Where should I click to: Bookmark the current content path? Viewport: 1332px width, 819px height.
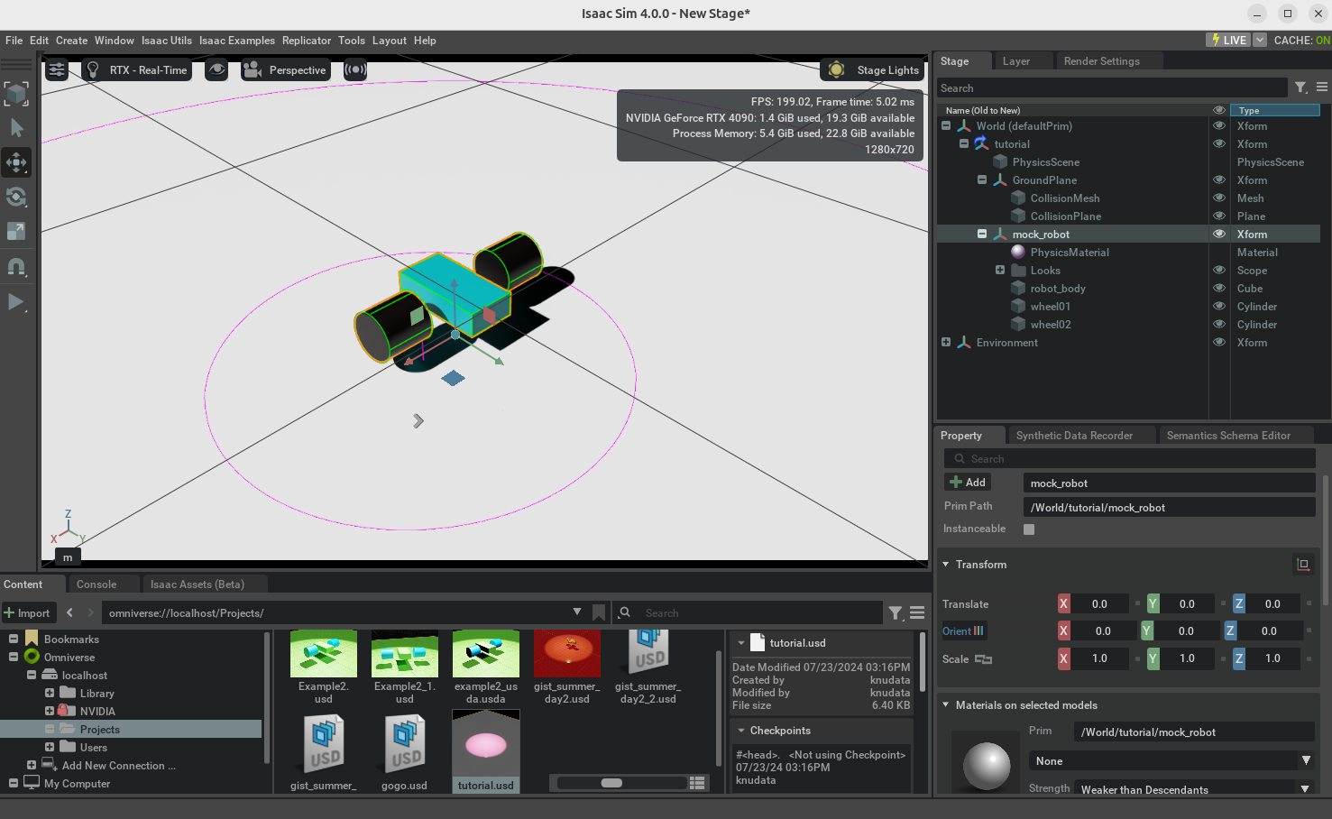(598, 612)
